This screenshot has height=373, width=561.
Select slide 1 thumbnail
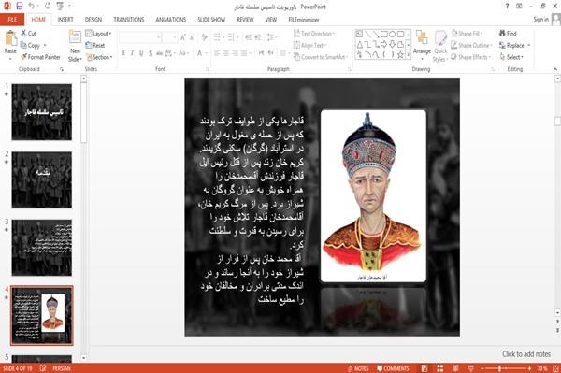(x=42, y=112)
